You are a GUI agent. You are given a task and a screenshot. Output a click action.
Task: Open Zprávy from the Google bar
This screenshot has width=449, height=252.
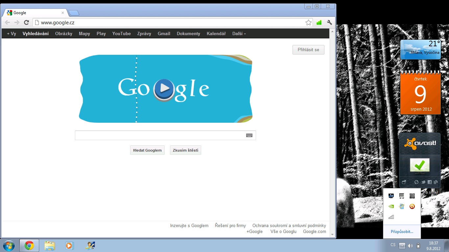144,33
